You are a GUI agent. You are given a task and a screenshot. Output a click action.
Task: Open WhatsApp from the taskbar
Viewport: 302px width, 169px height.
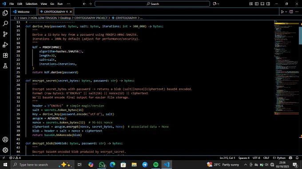coord(102,165)
